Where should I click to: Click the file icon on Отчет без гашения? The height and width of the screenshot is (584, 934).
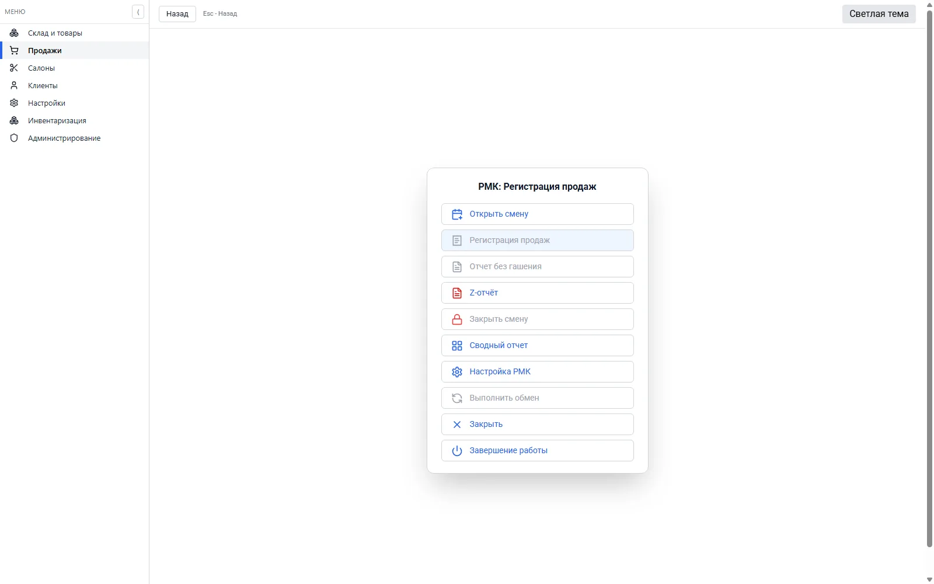457,267
